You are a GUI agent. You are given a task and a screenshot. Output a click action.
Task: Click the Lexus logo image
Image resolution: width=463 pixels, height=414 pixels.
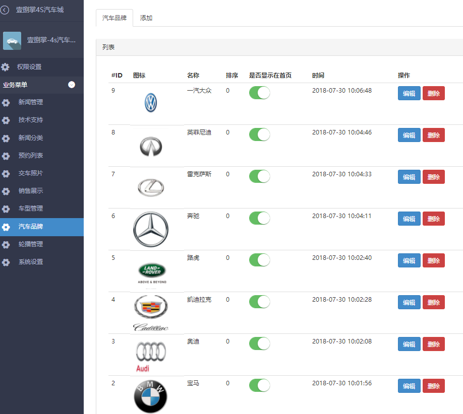(151, 187)
